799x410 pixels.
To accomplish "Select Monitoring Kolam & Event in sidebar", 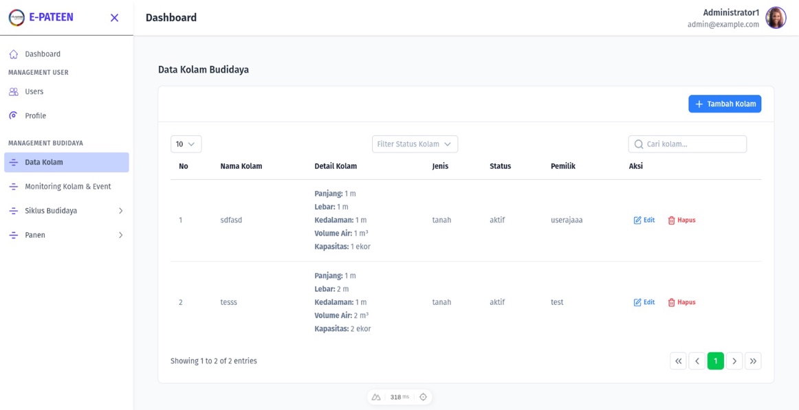I will (67, 187).
